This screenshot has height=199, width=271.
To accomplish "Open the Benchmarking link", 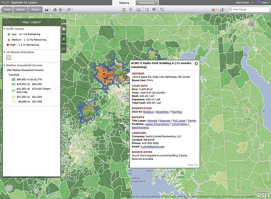I will click(140, 127).
